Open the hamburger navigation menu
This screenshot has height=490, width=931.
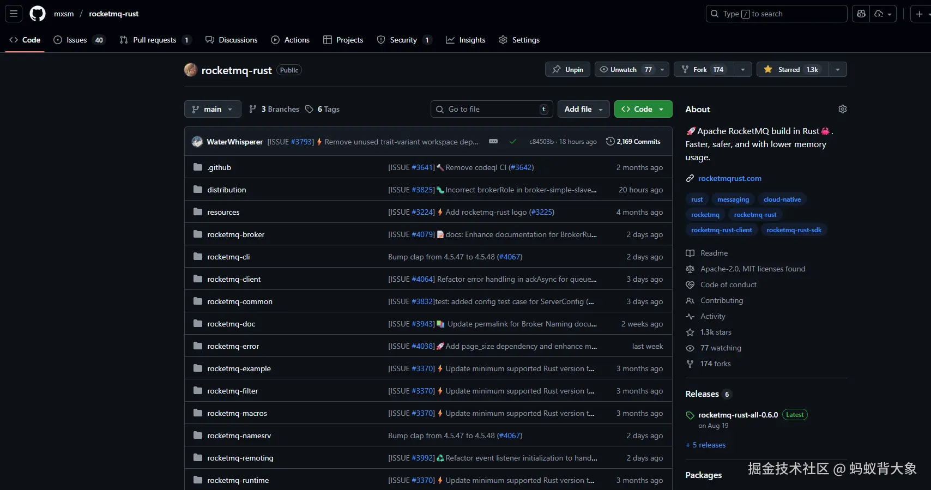pyautogui.click(x=14, y=14)
